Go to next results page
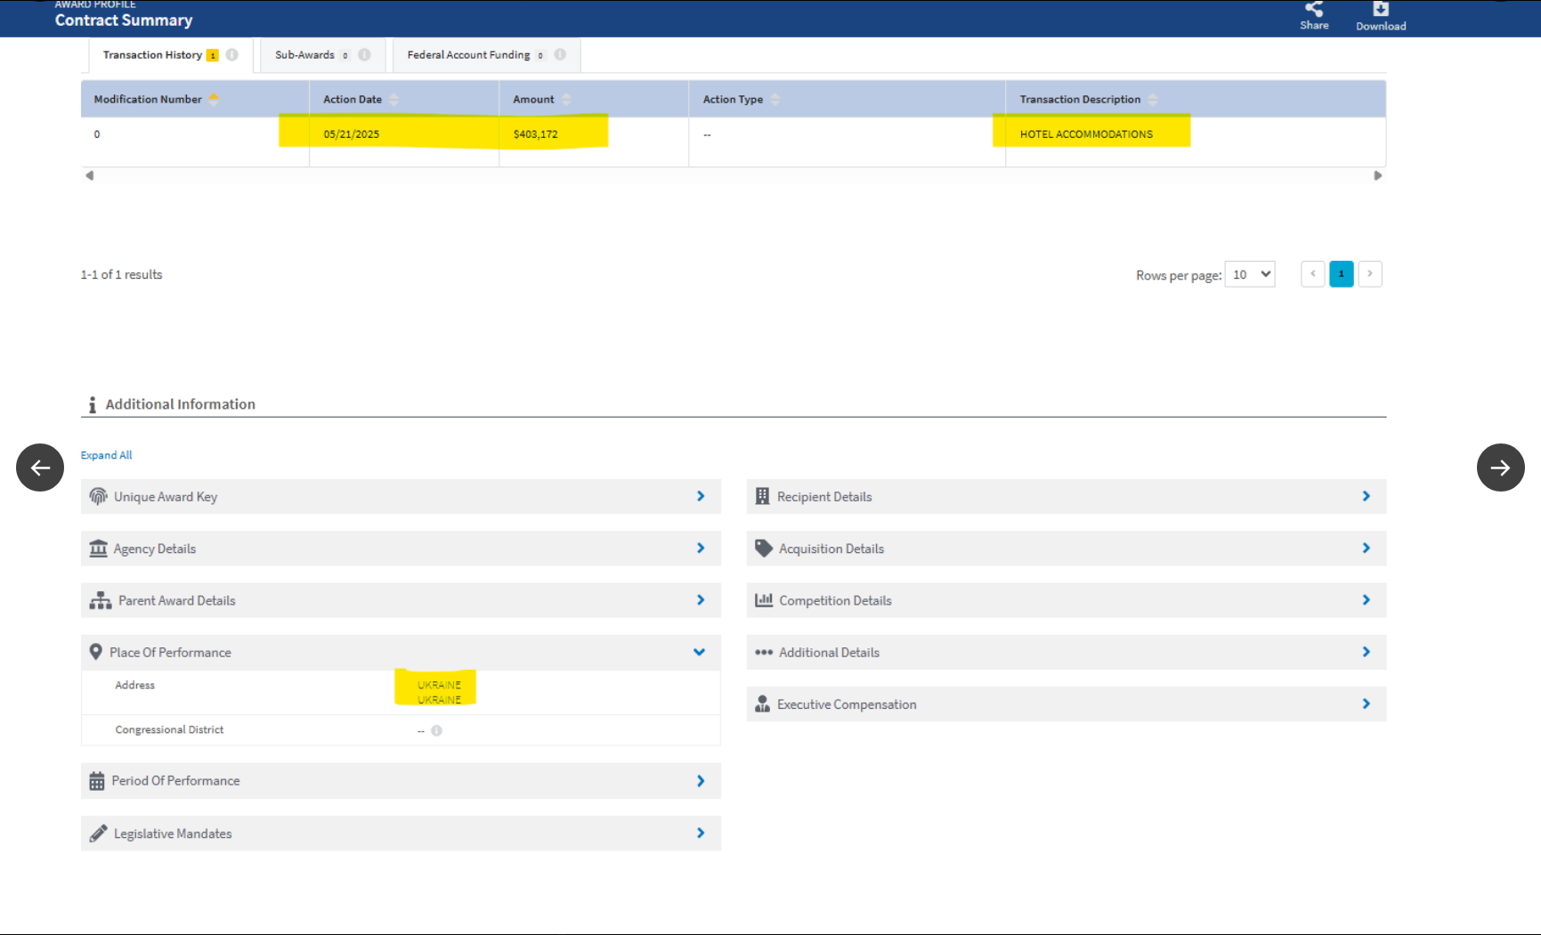The width and height of the screenshot is (1541, 935). click(1370, 274)
